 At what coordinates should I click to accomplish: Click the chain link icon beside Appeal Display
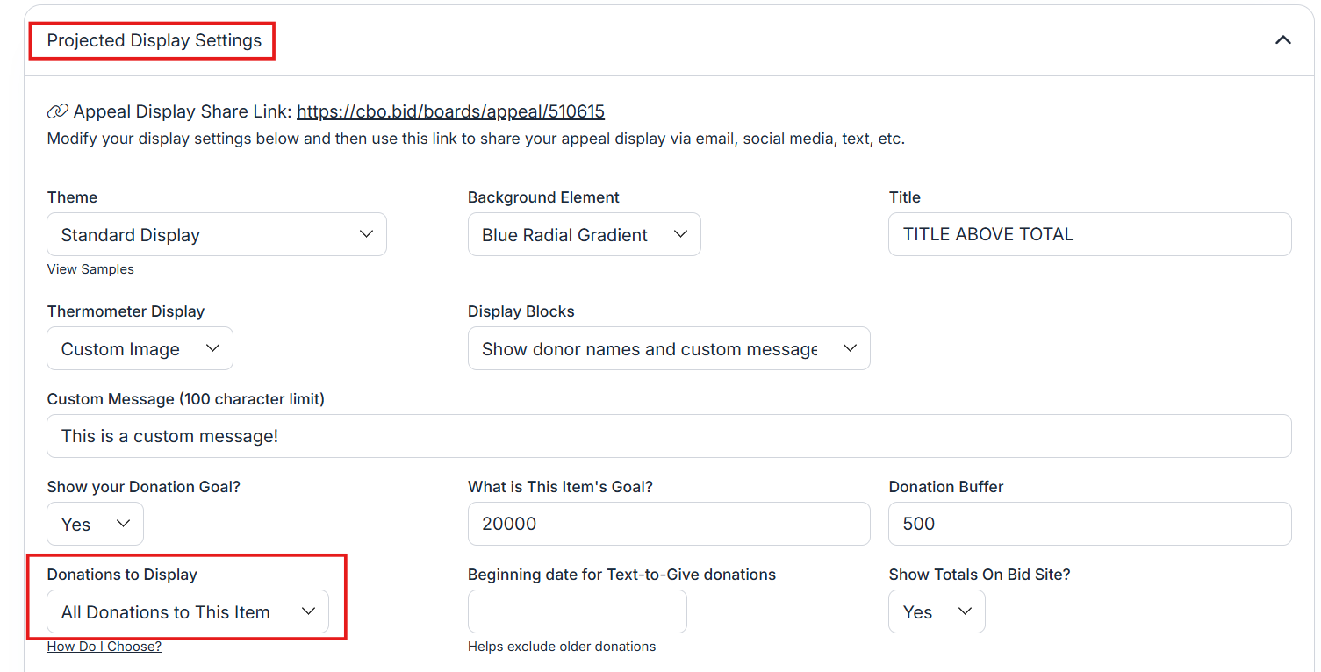[x=57, y=111]
